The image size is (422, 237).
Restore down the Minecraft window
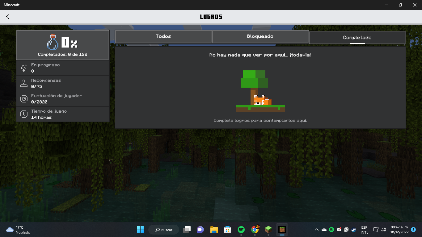401,5
